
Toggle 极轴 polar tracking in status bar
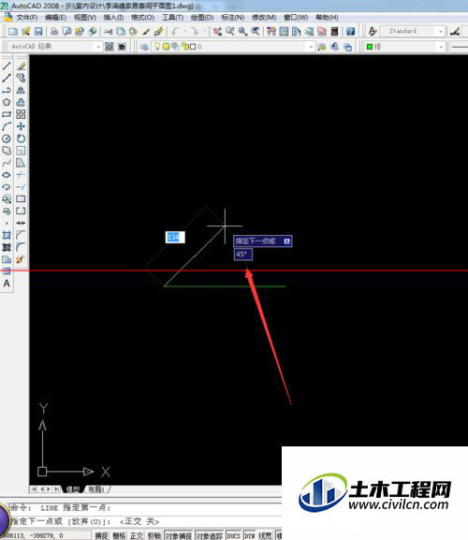(154, 535)
